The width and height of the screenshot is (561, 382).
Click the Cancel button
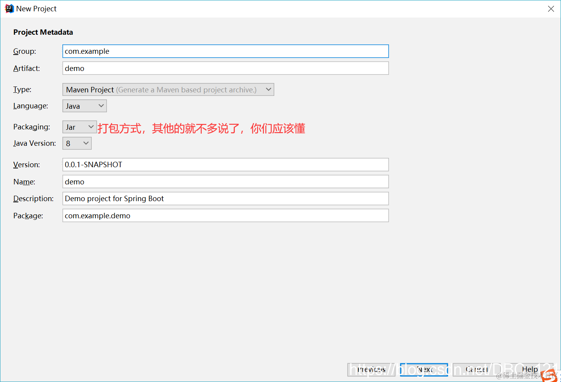pos(477,370)
